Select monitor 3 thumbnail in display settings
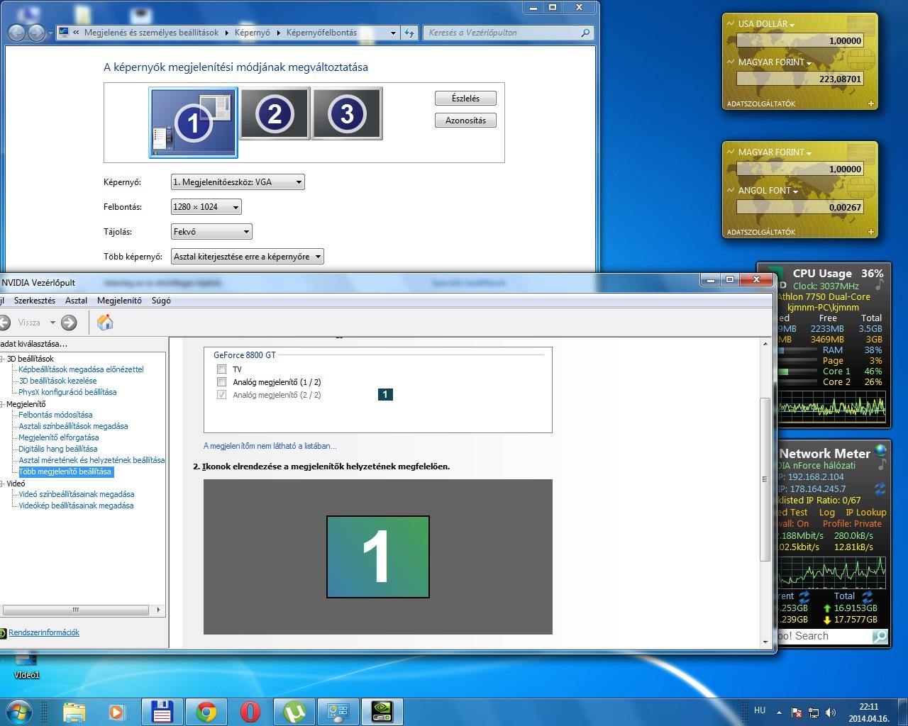The width and height of the screenshot is (908, 726). [x=347, y=113]
